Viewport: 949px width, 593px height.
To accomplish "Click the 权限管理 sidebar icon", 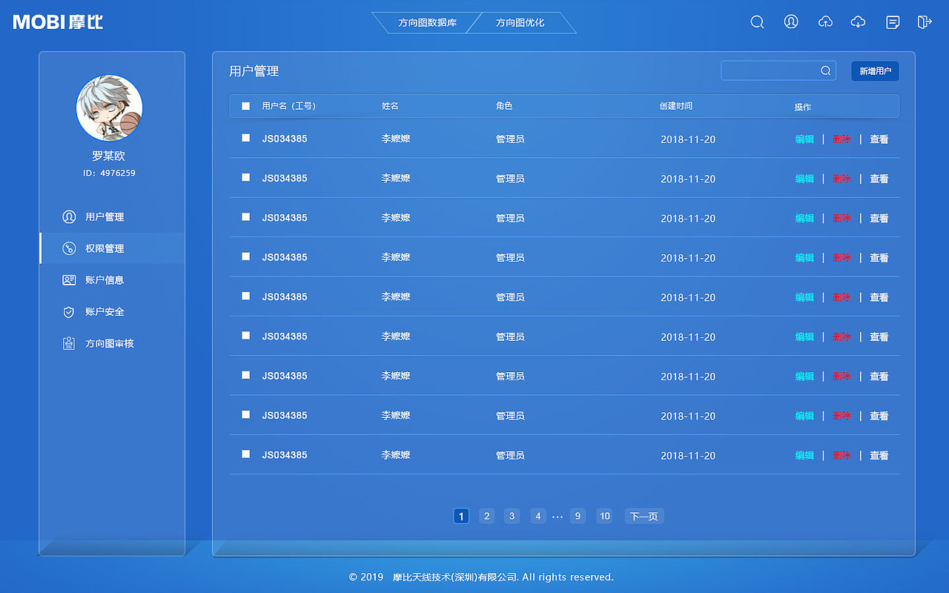I will coord(67,248).
